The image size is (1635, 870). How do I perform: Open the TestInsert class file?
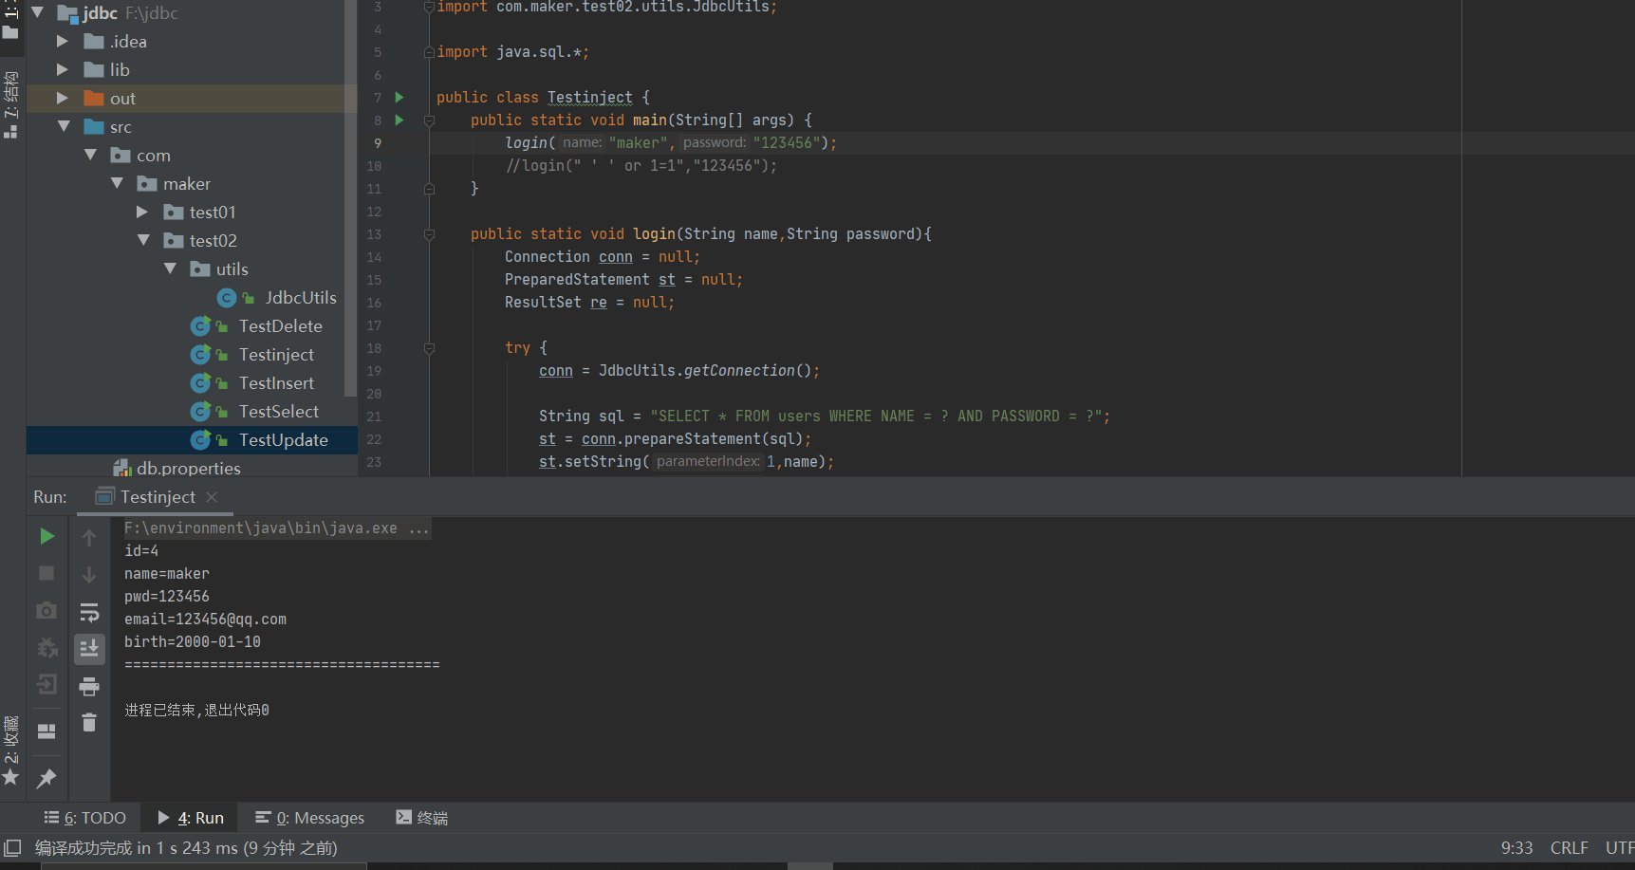pyautogui.click(x=276, y=382)
